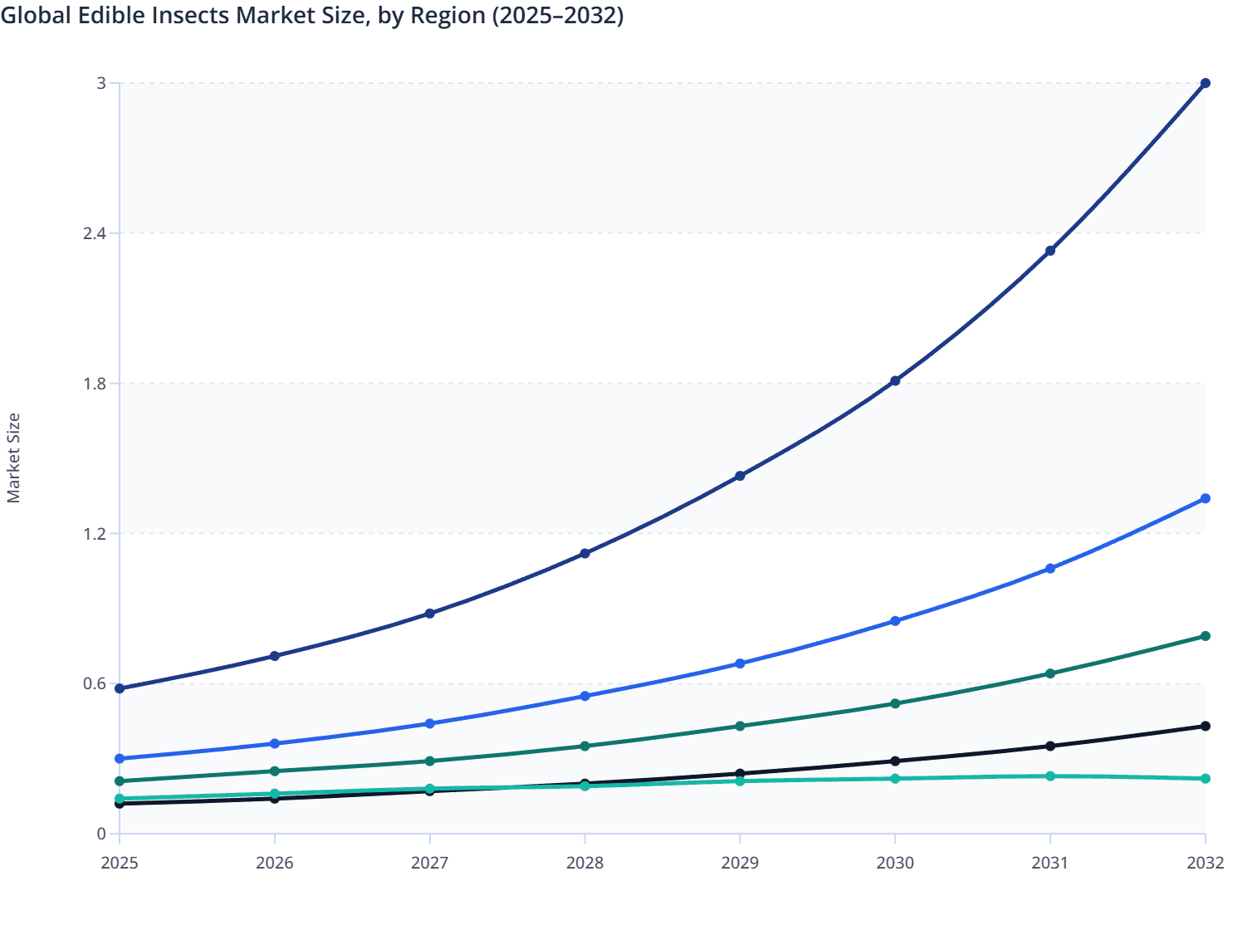Image resolution: width=1252 pixels, height=930 pixels.
Task: Select the 1.2 y-axis tick label
Action: click(x=95, y=533)
